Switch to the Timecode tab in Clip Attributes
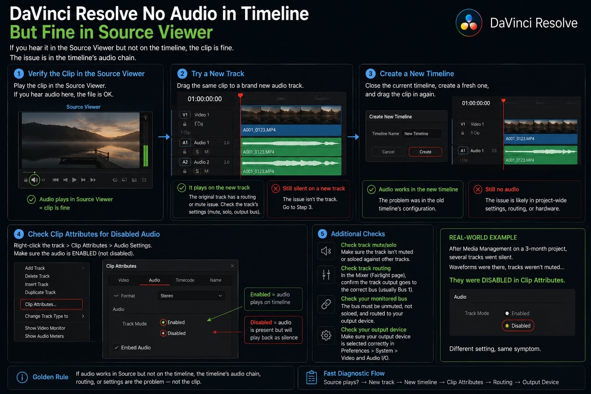The width and height of the screenshot is (591, 394). click(185, 280)
